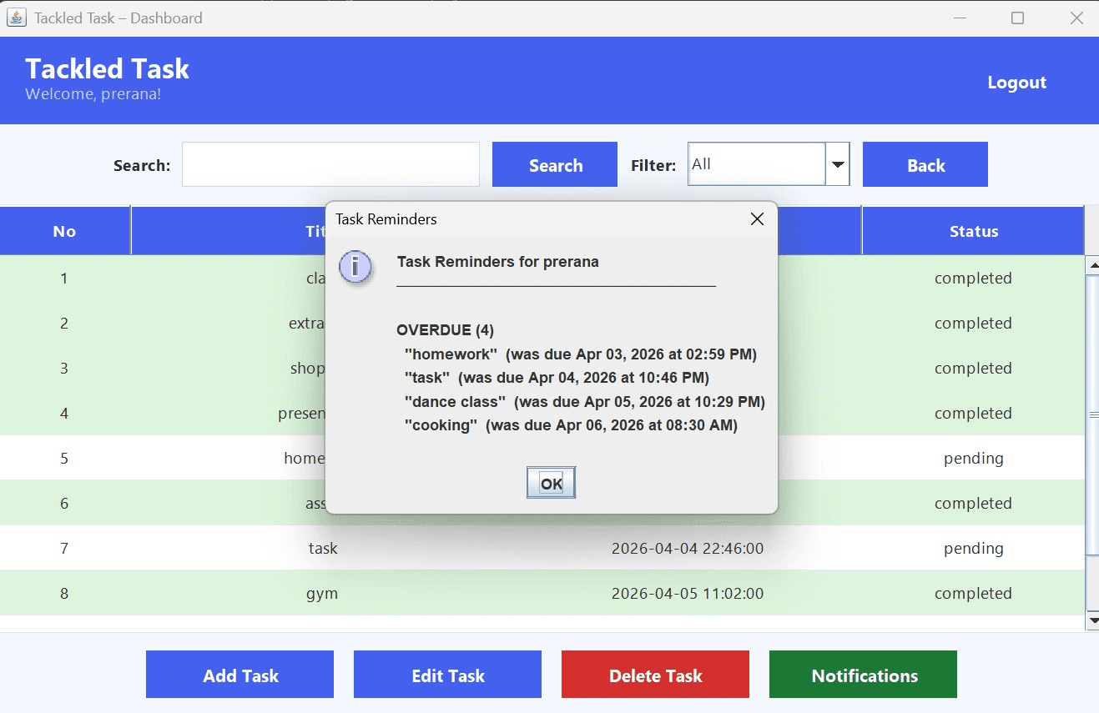Select row number 5 cell
This screenshot has height=713, width=1099.
65,458
